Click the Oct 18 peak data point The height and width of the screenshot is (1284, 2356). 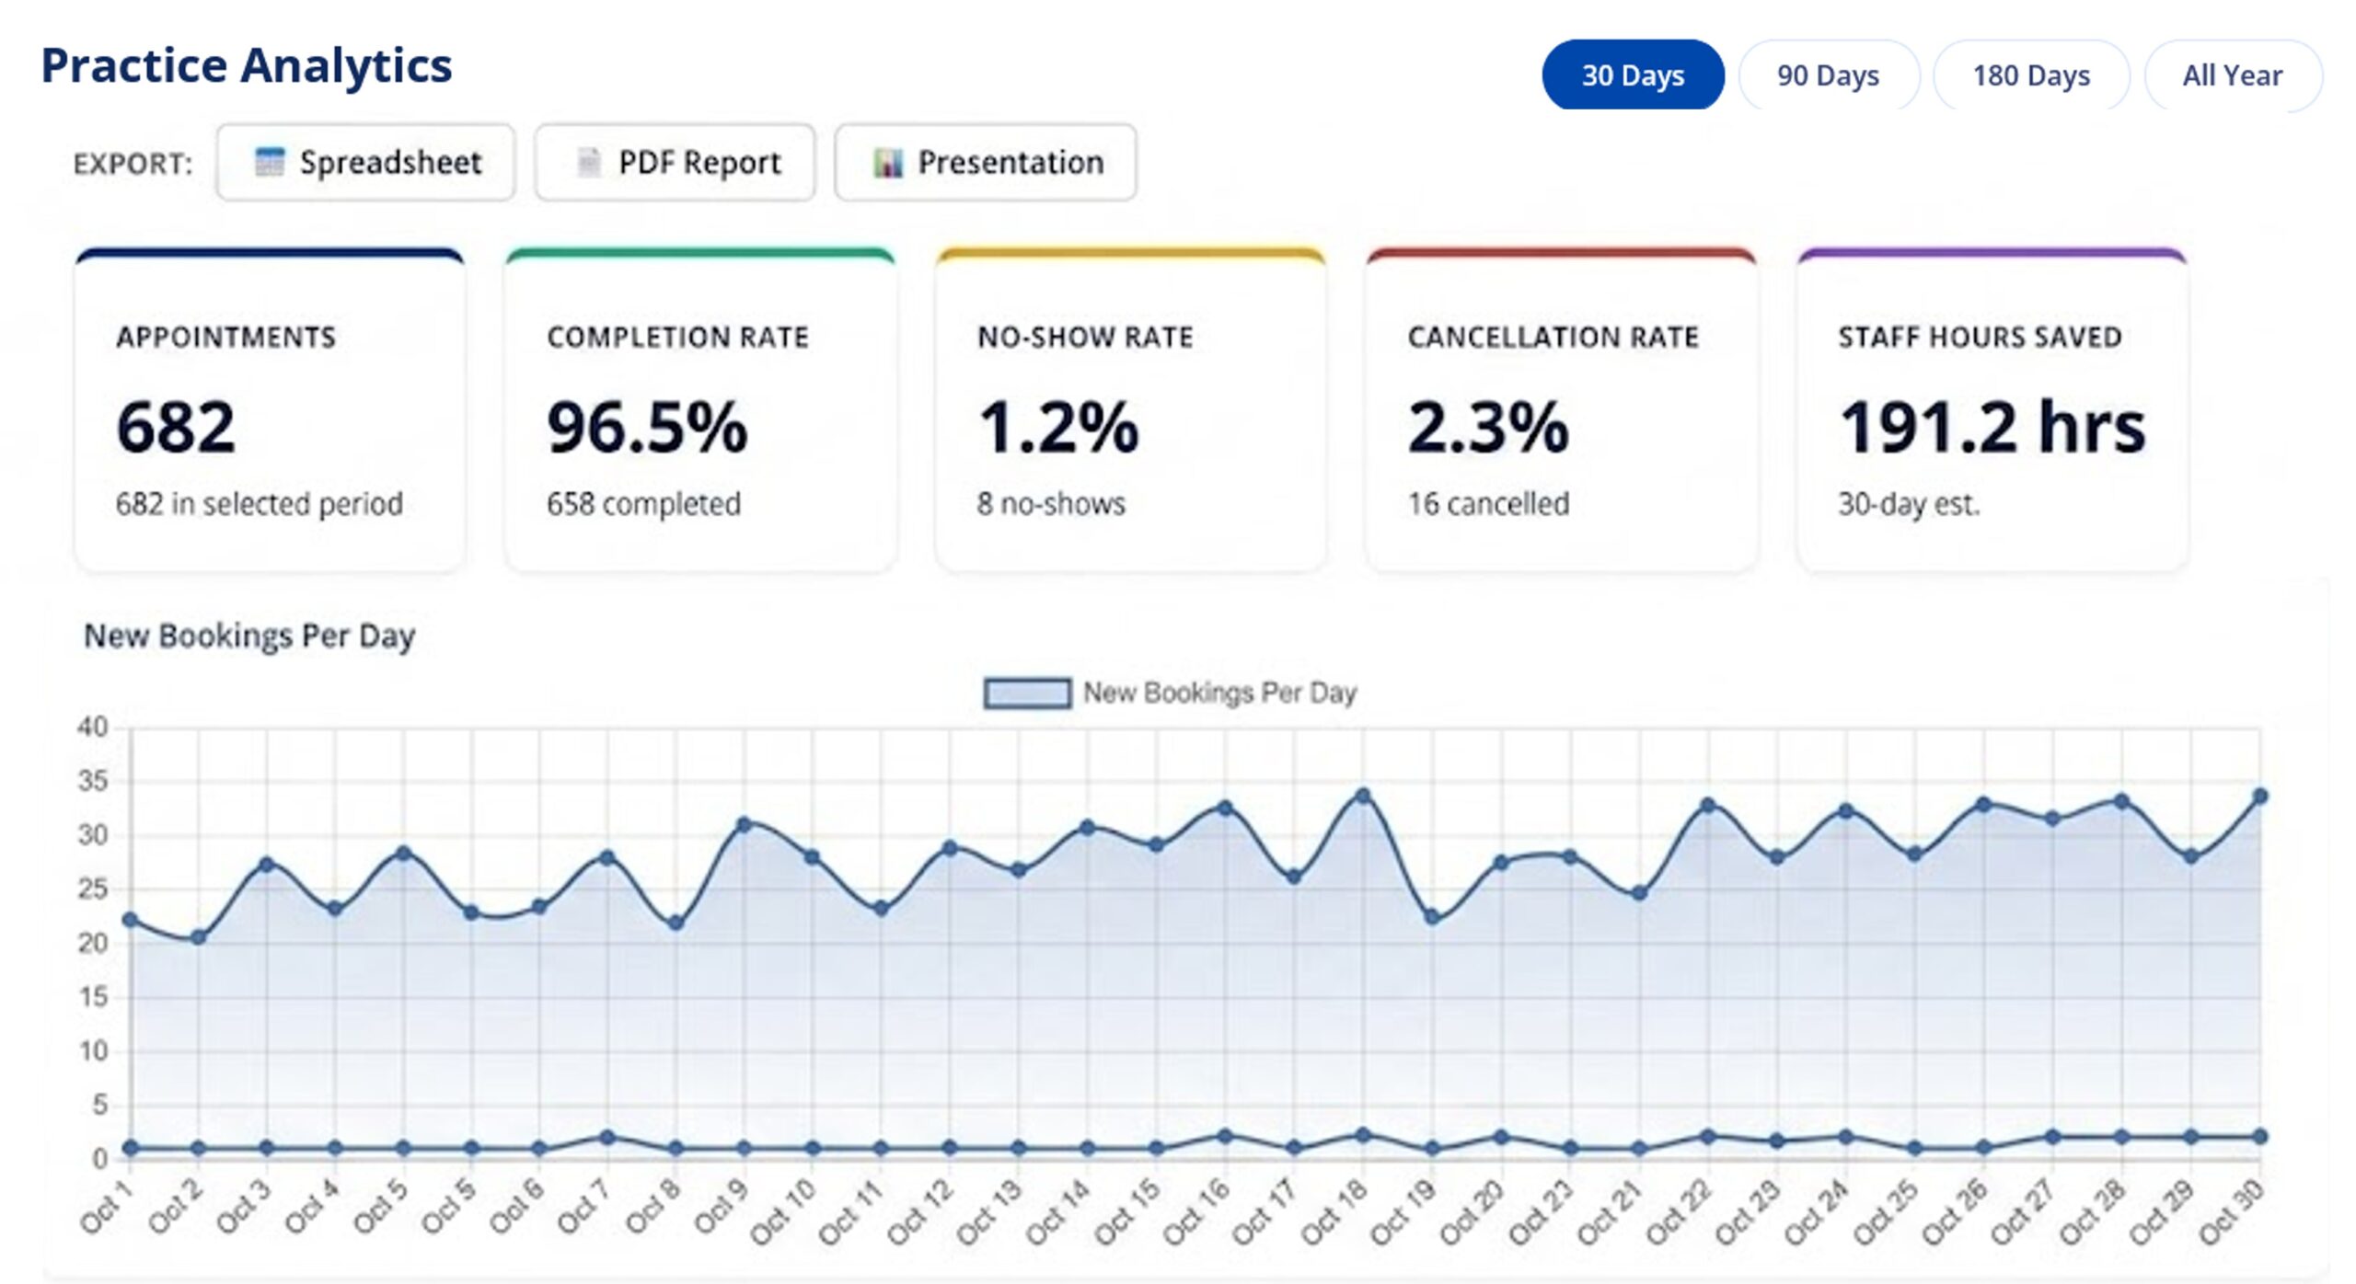pyautogui.click(x=1363, y=796)
